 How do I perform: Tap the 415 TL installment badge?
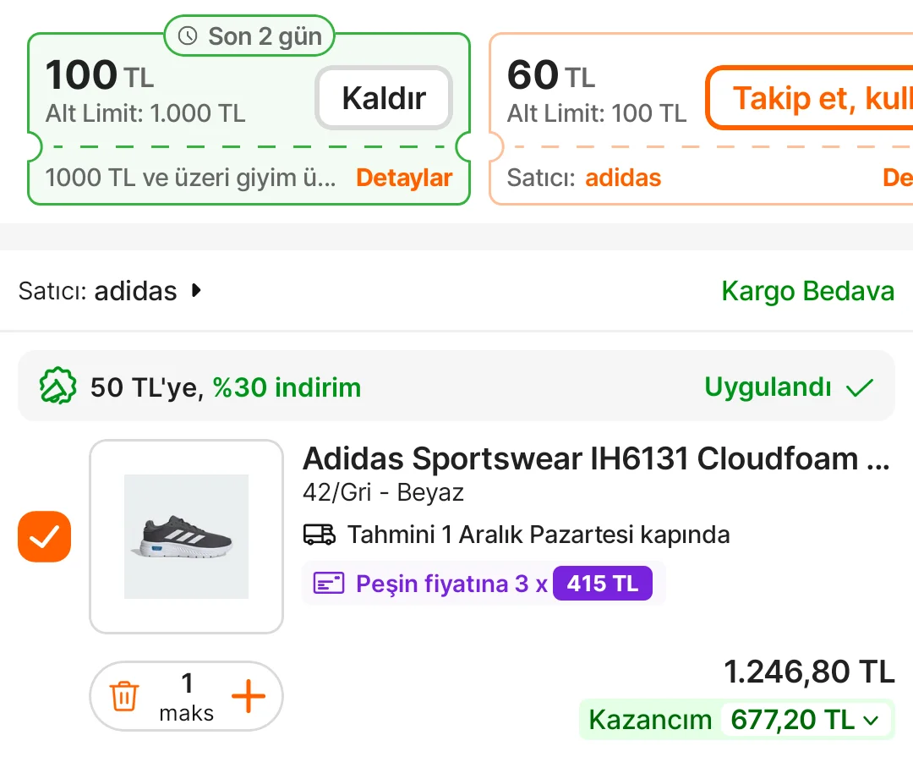click(602, 584)
